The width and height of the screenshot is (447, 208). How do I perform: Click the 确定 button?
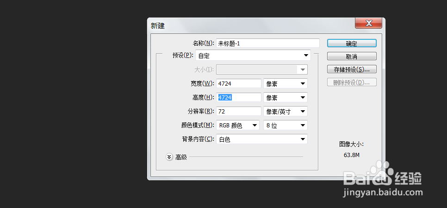(352, 44)
